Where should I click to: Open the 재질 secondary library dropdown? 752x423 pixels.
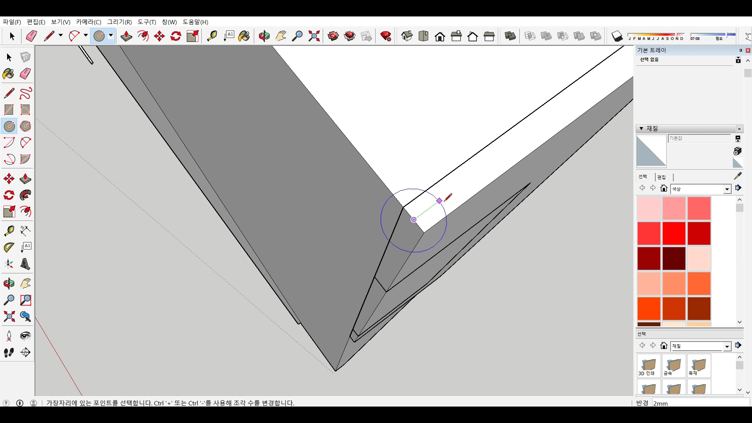click(727, 346)
